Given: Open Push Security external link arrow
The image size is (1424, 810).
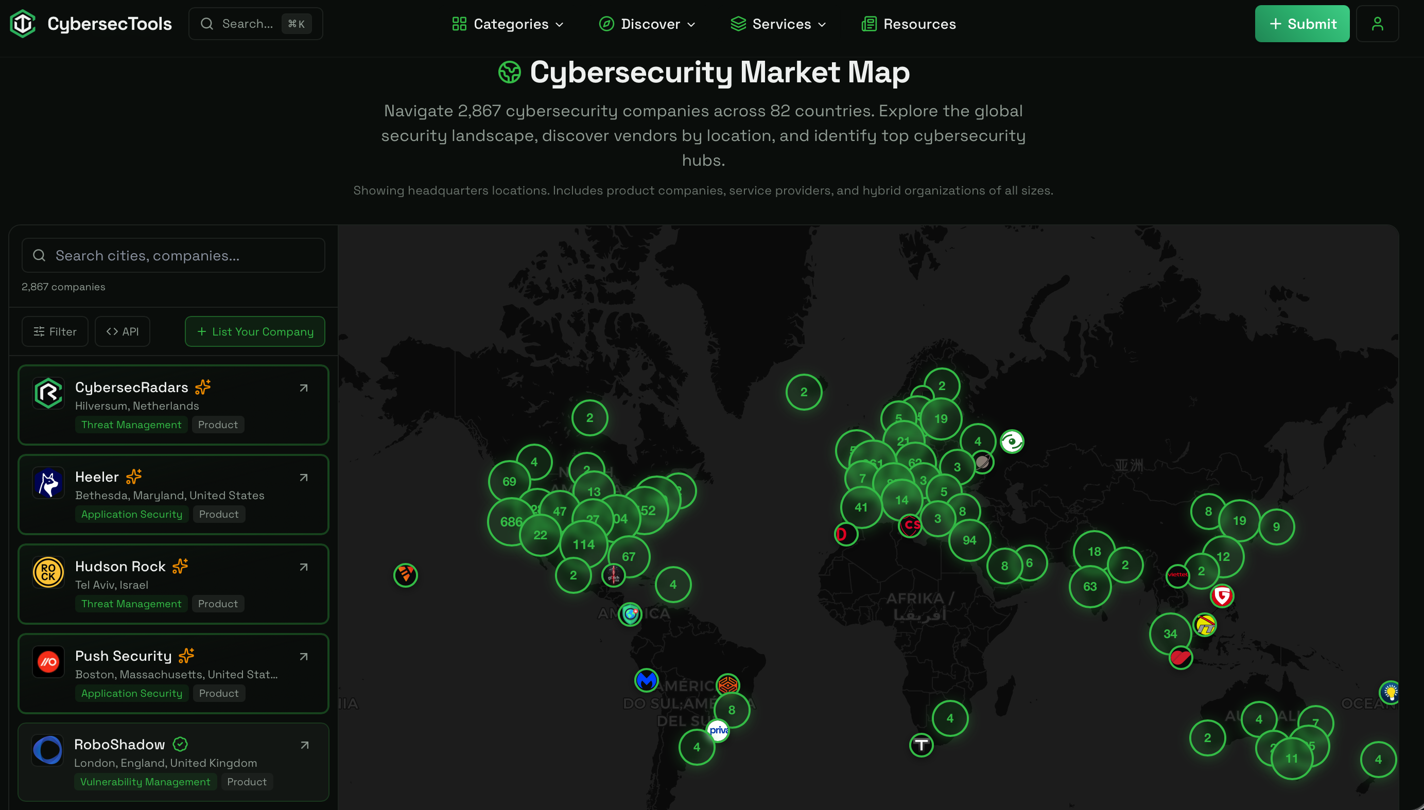Looking at the screenshot, I should [x=304, y=657].
